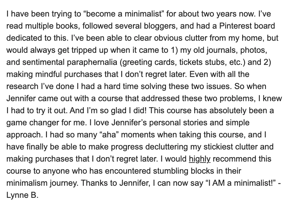Click the author name "Lynne B."
The height and width of the screenshot is (208, 292).
point(22,195)
